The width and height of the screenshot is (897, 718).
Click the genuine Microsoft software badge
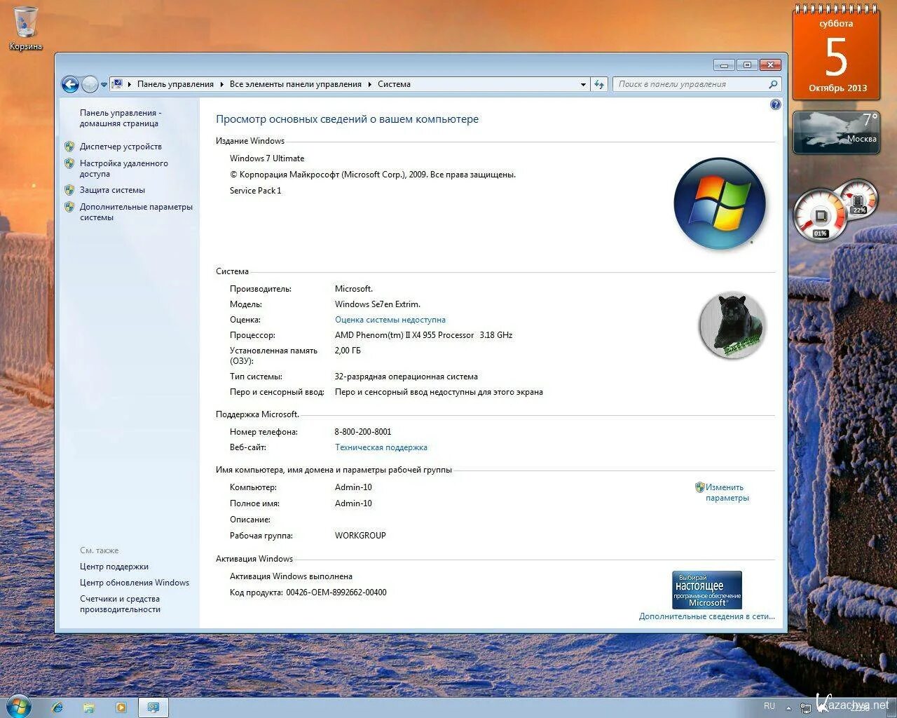pos(707,590)
